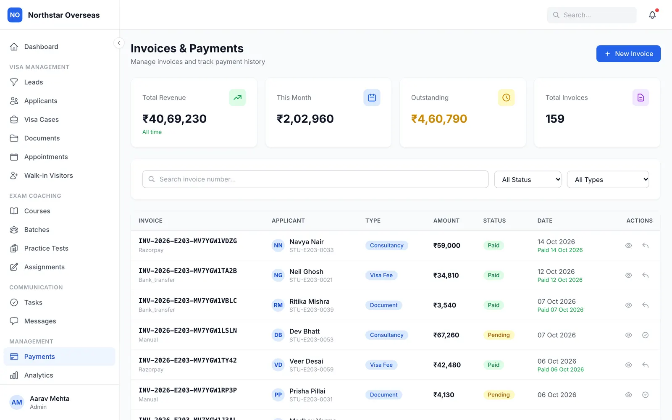Mark Prisha Pillai's invoice as paid

click(646, 395)
